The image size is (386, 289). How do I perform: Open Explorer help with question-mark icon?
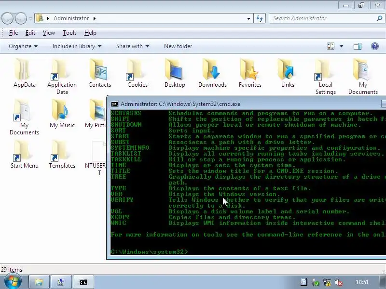tap(375, 46)
